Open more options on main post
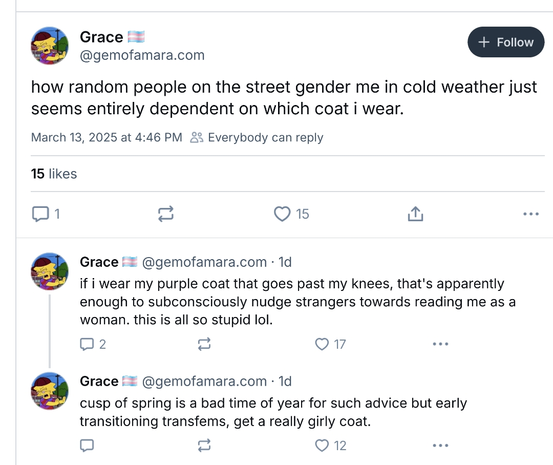Image resolution: width=553 pixels, height=465 pixels. coord(531,214)
